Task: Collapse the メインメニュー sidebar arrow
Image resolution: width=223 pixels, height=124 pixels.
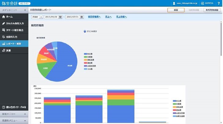Action: point(25,10)
